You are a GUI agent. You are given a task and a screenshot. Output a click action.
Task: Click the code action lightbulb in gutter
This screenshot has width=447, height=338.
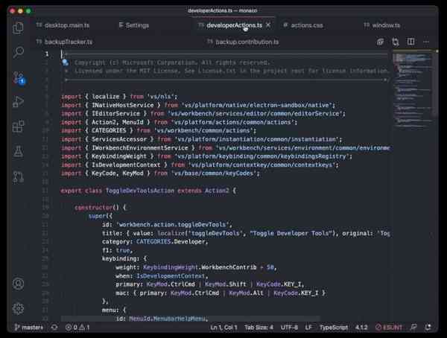tap(66, 63)
